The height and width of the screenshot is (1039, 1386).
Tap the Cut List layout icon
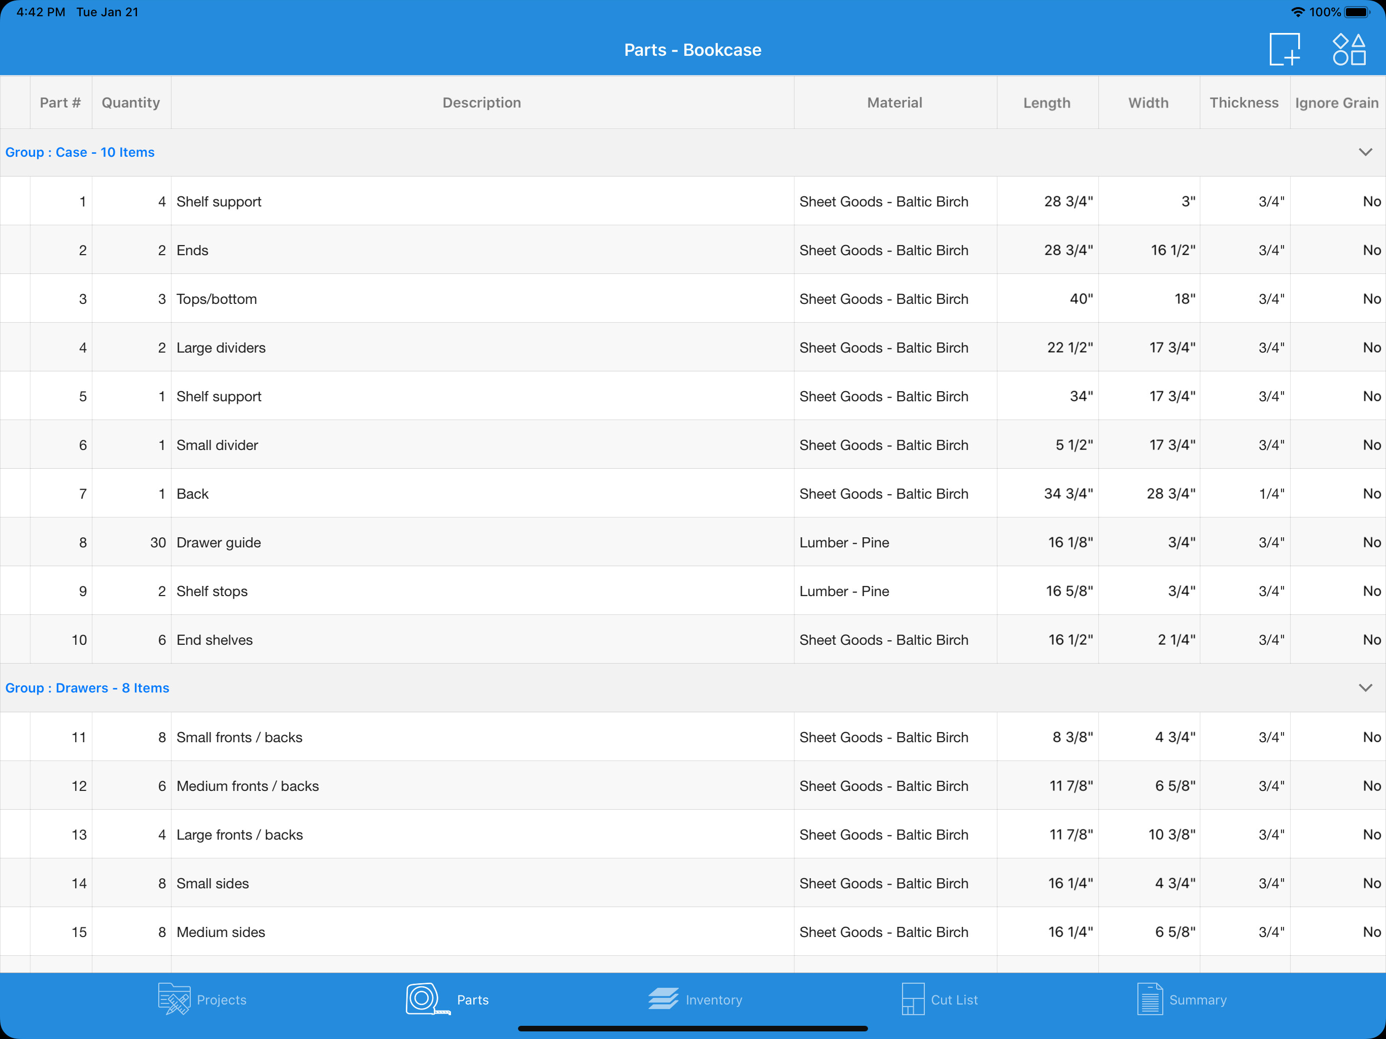(912, 999)
